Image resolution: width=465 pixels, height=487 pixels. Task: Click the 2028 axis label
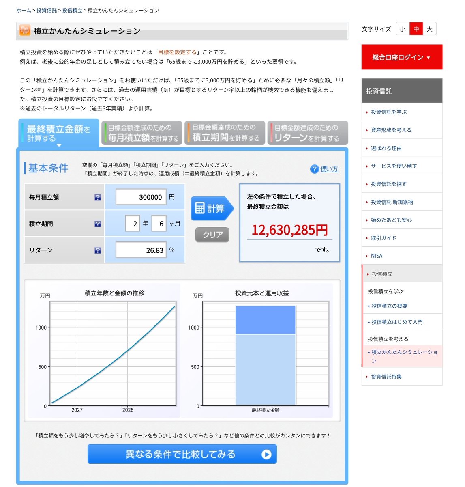[x=128, y=410]
